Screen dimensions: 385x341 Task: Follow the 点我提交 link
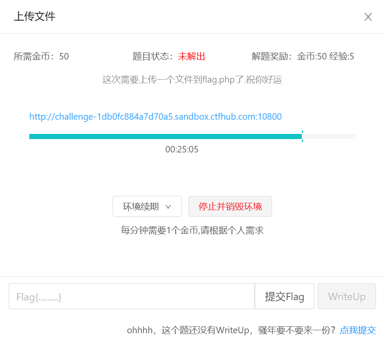point(357,330)
